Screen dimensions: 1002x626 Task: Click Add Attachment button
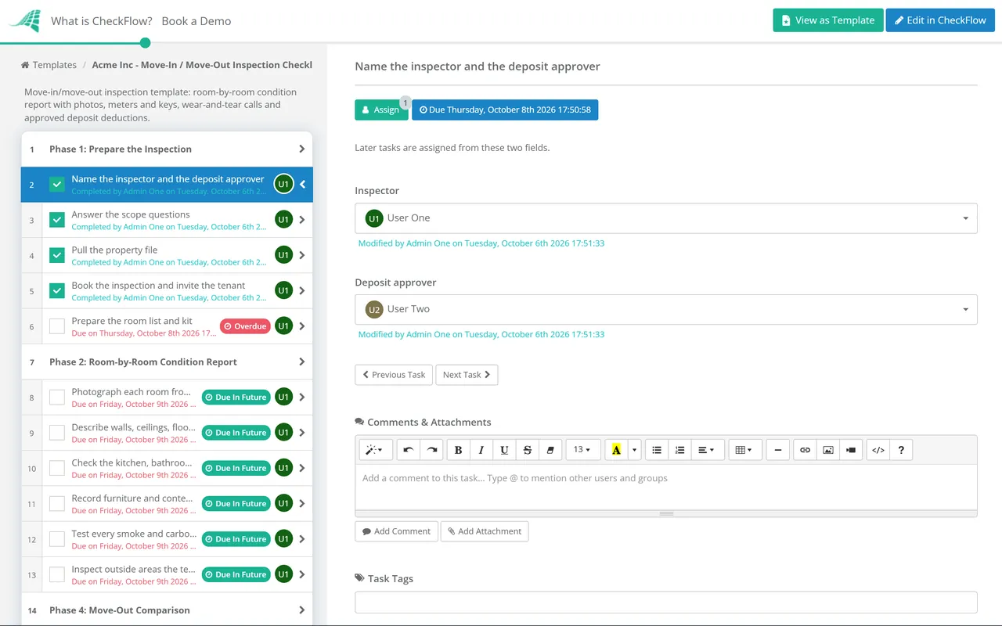485,531
